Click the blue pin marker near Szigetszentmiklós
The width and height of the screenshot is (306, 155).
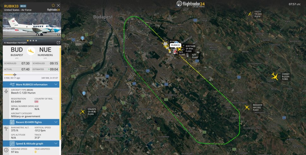pyautogui.click(x=84, y=93)
